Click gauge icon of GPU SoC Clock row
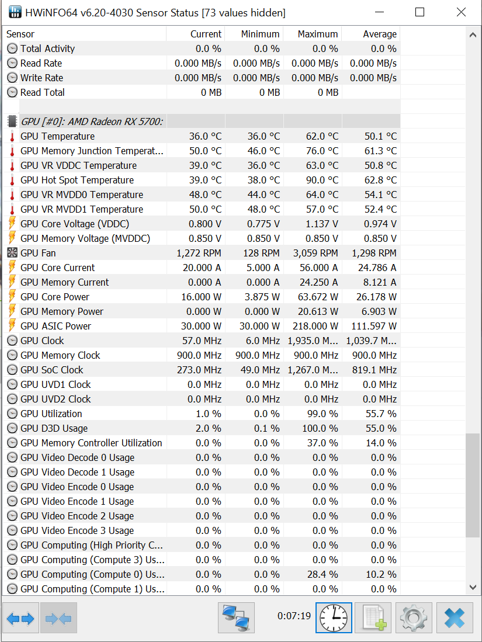Screen dimensions: 482x642 coord(12,370)
